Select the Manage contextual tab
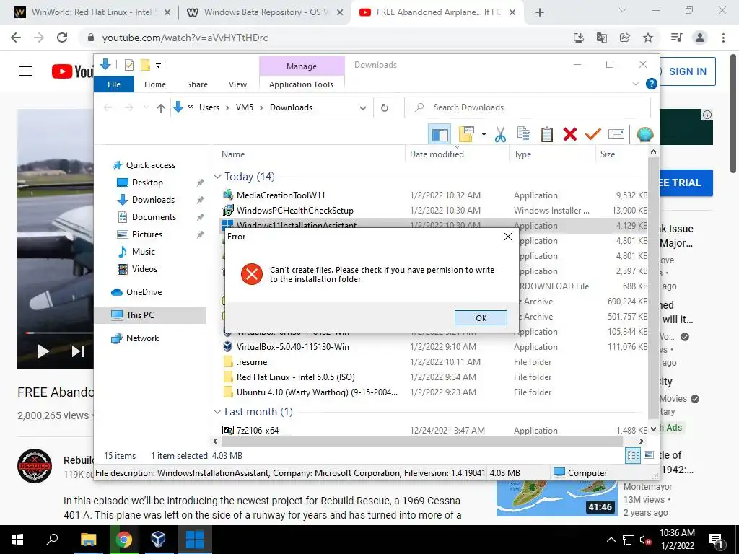The height and width of the screenshot is (554, 739). point(302,66)
